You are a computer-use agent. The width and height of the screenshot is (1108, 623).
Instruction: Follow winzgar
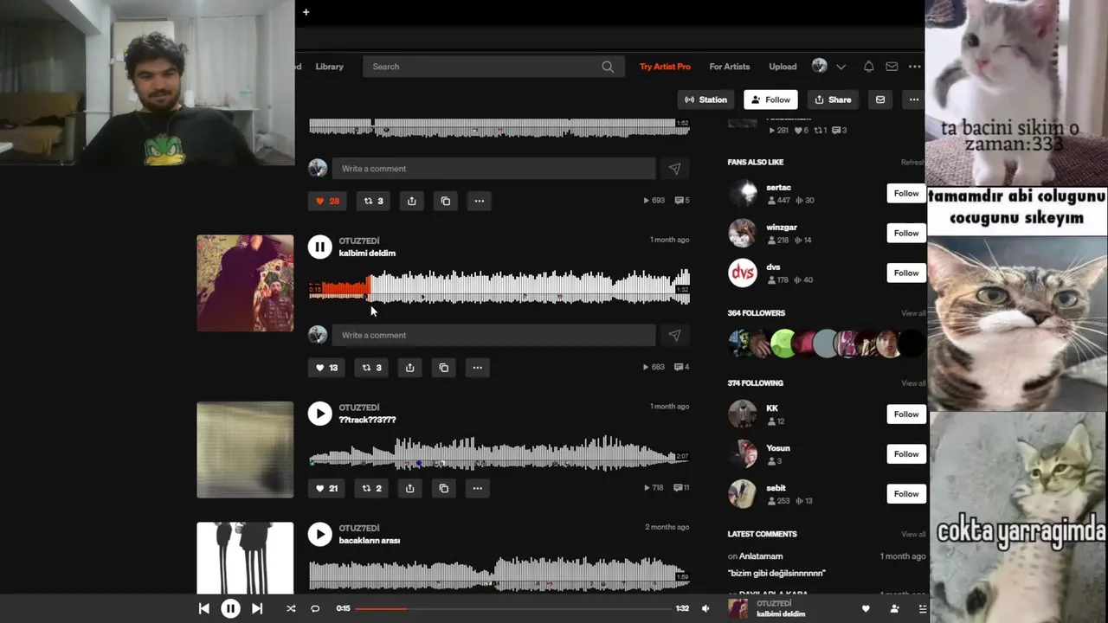pyautogui.click(x=905, y=233)
